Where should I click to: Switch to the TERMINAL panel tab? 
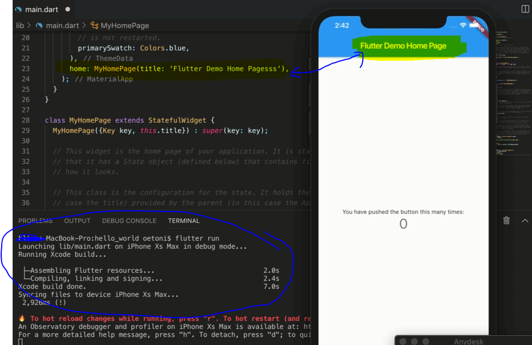pyautogui.click(x=184, y=221)
